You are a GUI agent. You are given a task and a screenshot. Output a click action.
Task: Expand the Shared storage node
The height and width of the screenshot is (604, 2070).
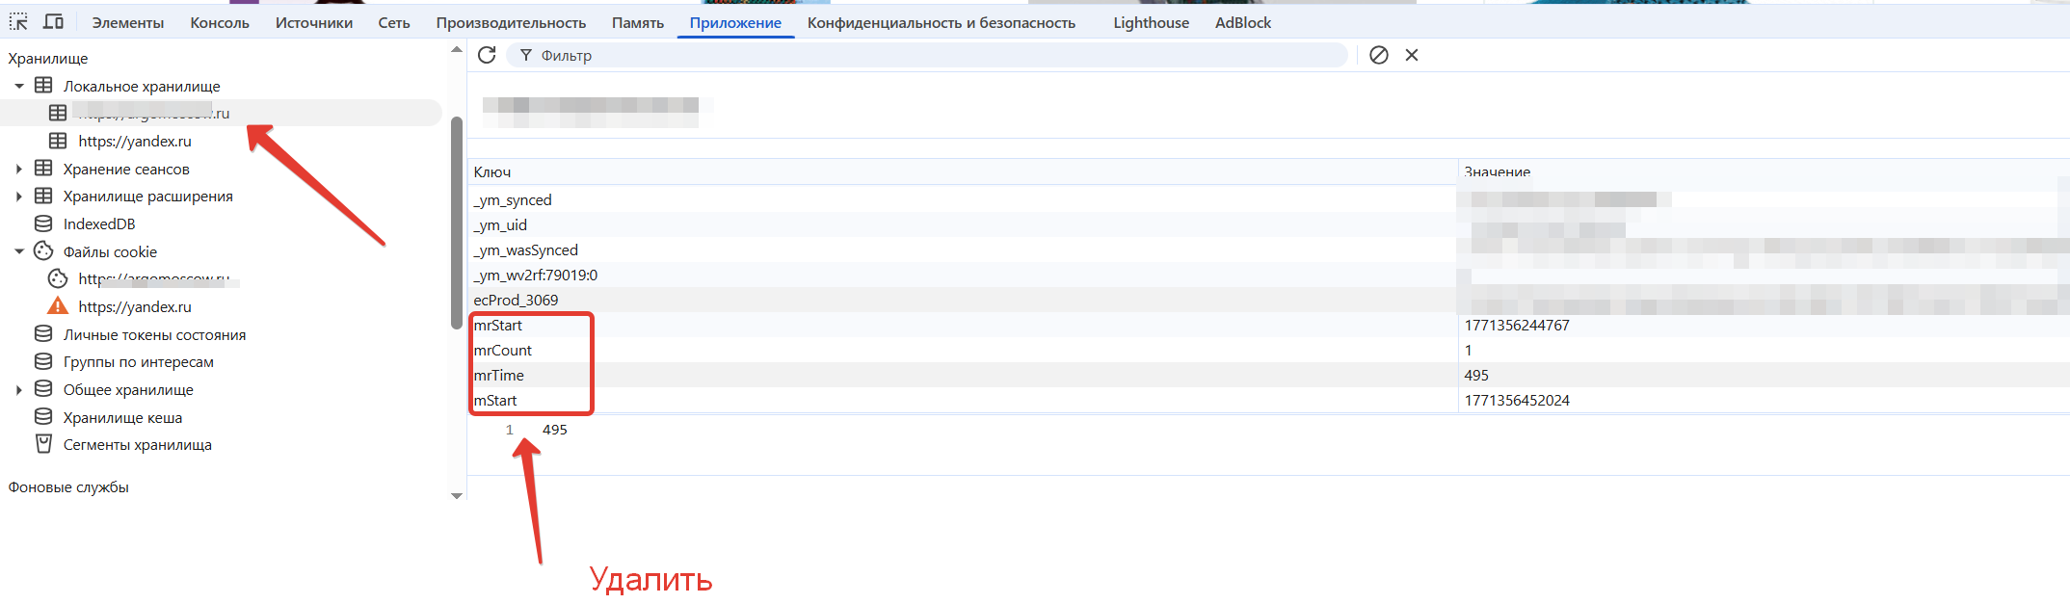point(18,390)
